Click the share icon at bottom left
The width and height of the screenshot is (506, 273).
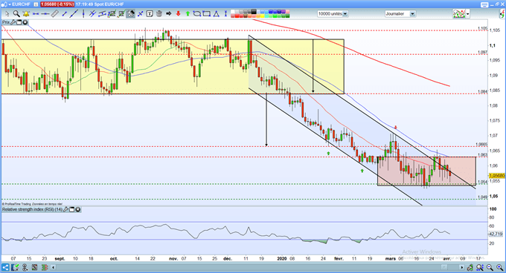[5, 267]
